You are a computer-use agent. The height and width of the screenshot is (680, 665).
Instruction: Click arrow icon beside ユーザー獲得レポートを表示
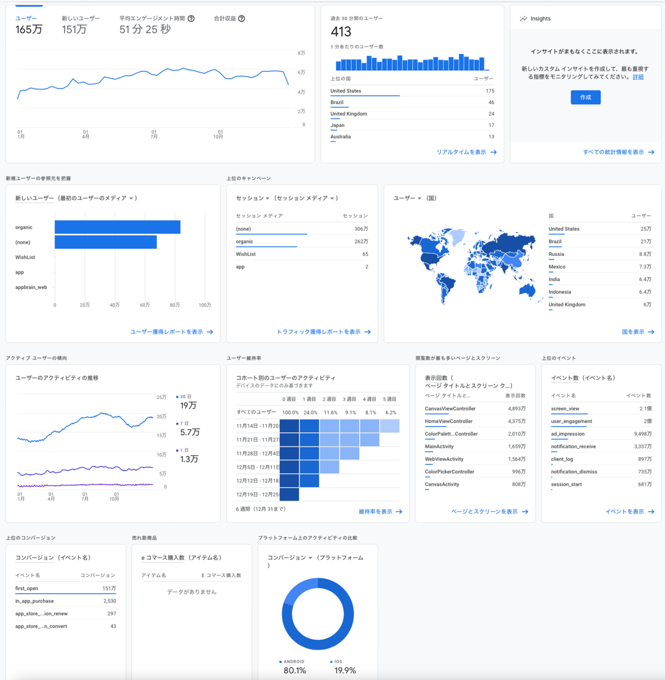(210, 332)
